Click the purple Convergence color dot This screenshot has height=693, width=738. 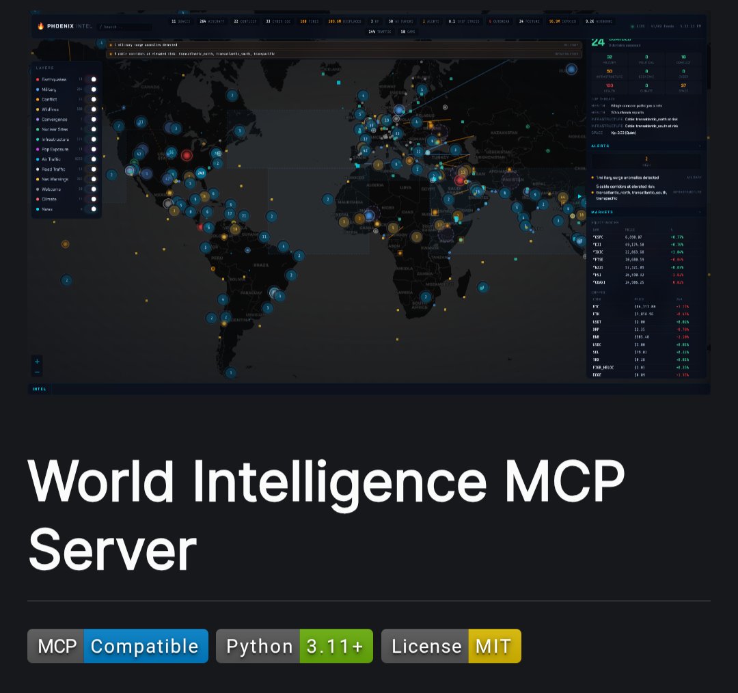coord(38,119)
